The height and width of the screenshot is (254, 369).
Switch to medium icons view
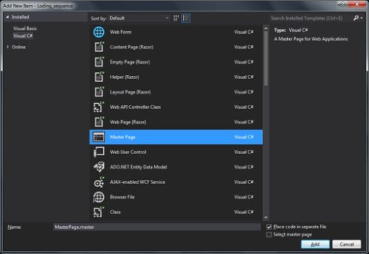[x=176, y=18]
